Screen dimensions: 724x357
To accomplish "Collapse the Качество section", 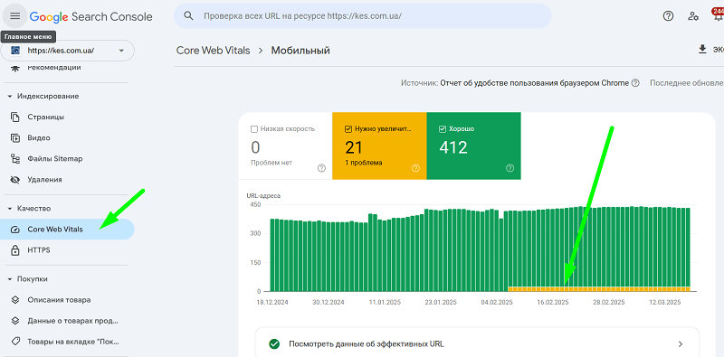I will tap(10, 209).
